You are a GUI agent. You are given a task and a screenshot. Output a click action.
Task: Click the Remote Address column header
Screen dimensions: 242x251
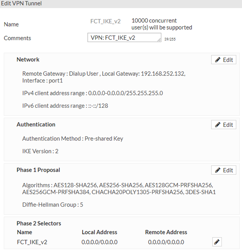point(166,232)
